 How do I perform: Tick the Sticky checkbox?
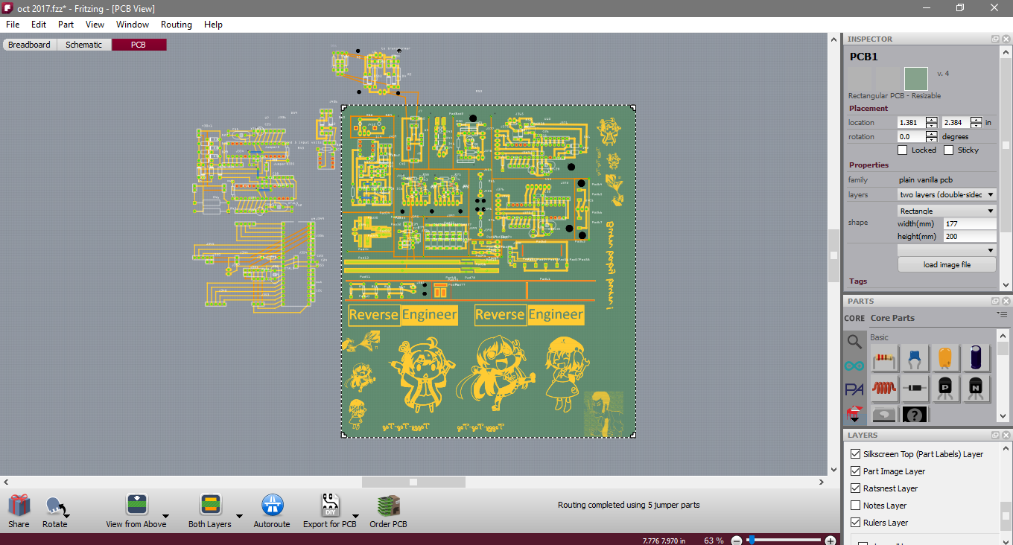click(948, 150)
